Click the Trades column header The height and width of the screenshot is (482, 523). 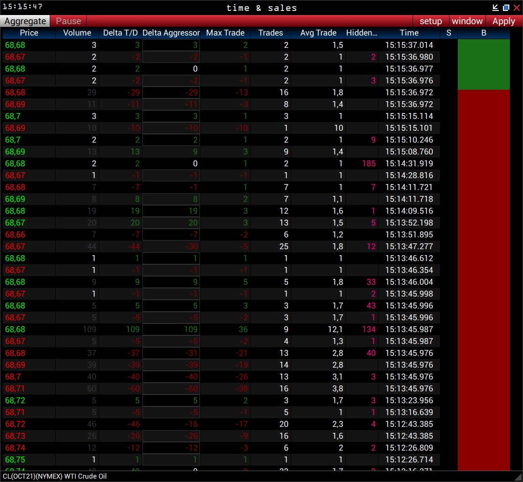click(x=271, y=32)
